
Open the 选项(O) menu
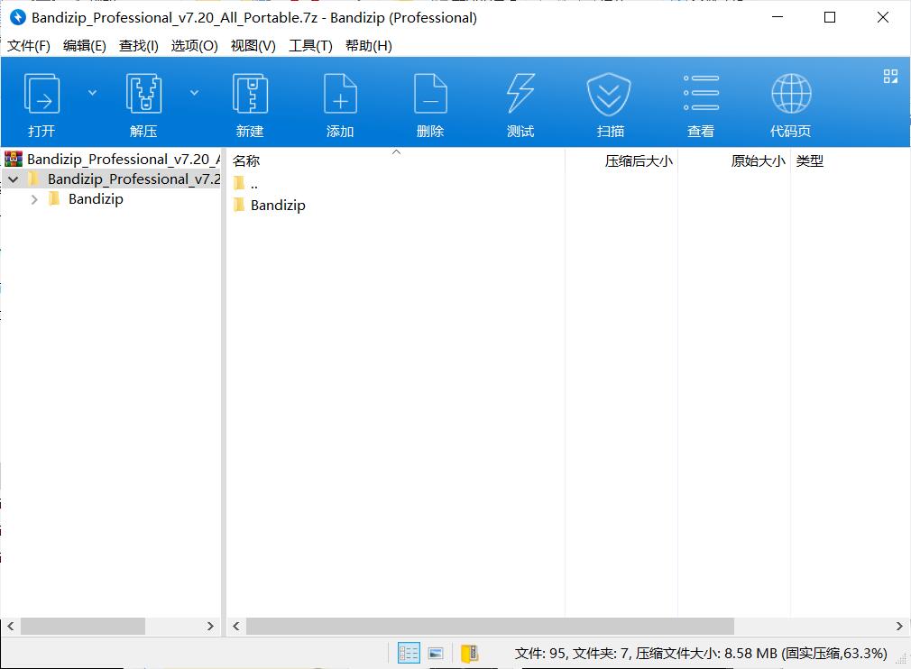195,45
